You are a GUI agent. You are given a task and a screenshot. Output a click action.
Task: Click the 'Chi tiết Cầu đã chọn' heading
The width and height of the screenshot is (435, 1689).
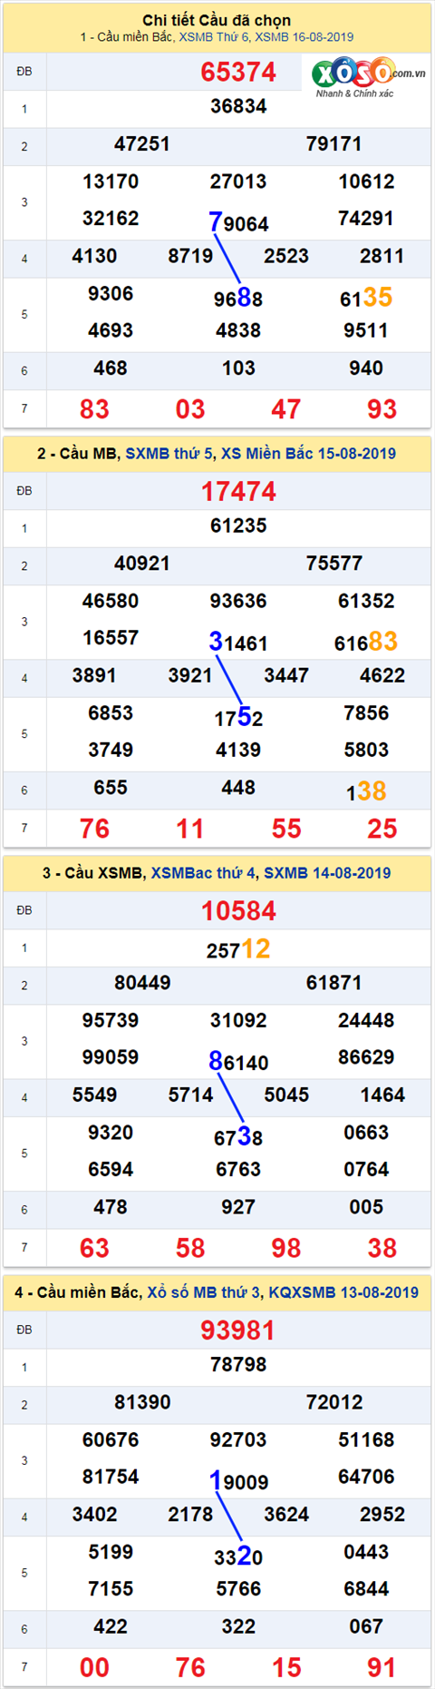[217, 20]
